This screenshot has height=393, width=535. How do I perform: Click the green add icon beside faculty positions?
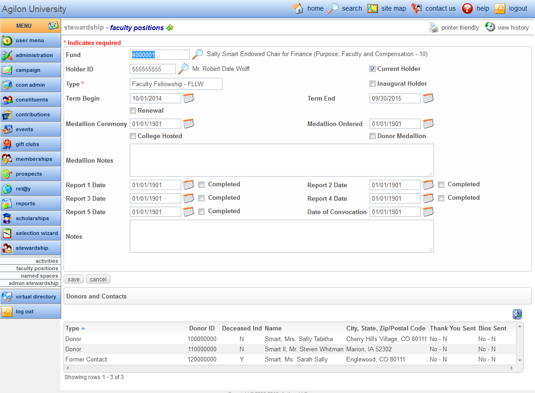coord(170,28)
